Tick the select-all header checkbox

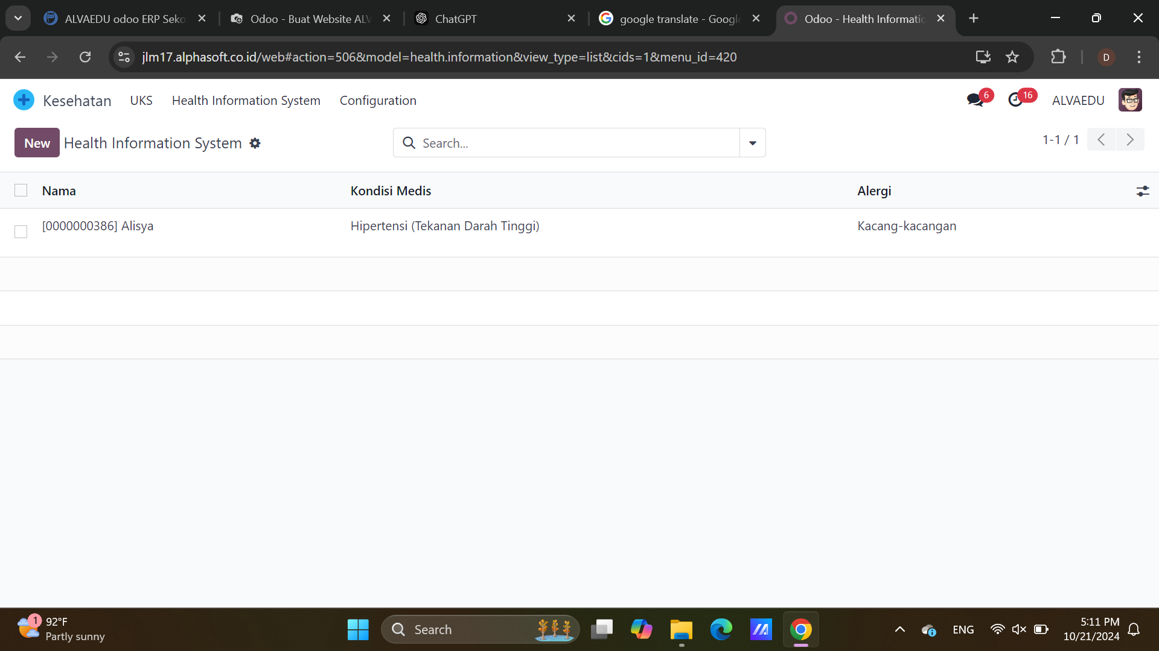(x=21, y=190)
